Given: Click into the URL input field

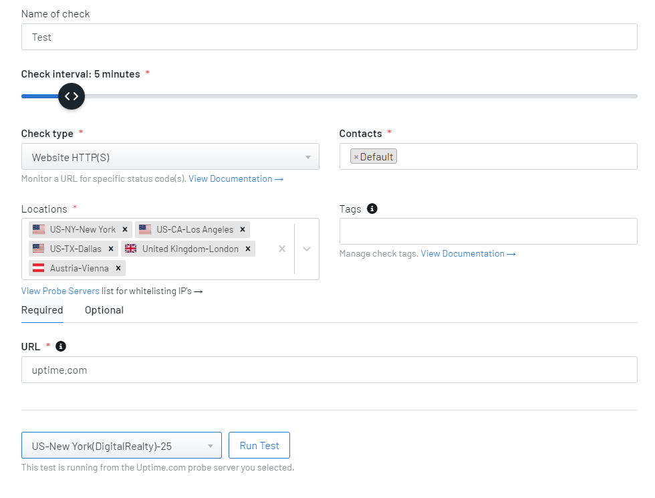Looking at the screenshot, I should tap(329, 370).
